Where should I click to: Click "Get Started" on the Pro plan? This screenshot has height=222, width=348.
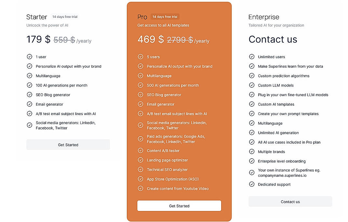tap(179, 206)
